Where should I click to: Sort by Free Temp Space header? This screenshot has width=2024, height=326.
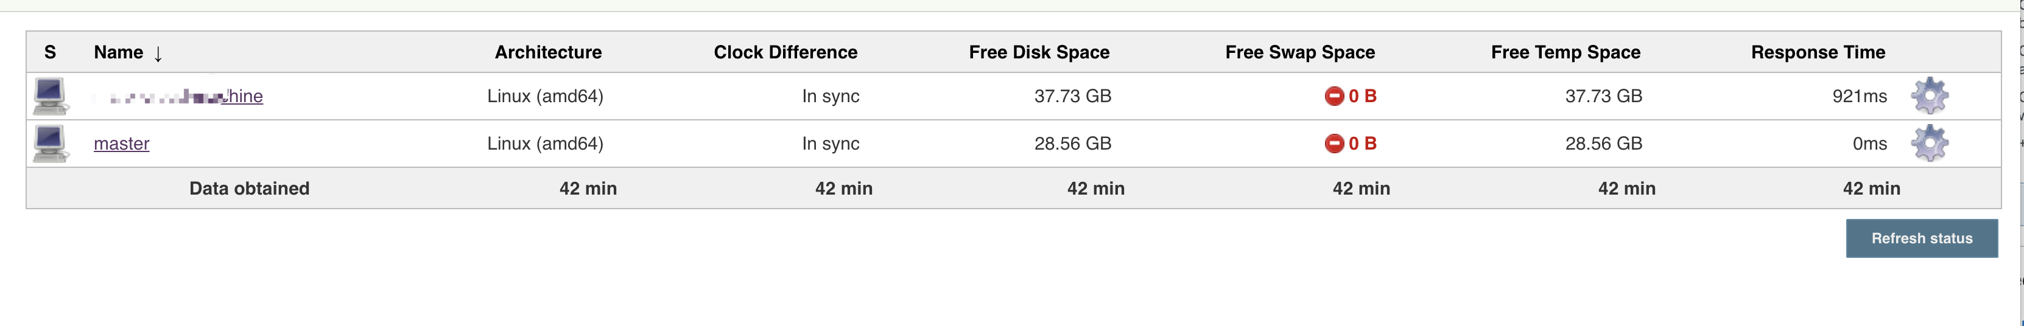(1565, 53)
